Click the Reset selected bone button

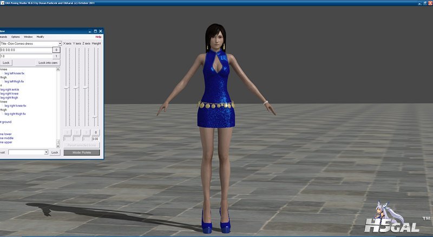coord(82,145)
